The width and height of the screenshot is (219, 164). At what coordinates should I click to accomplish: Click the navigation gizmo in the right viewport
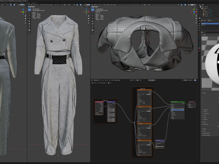point(194,12)
